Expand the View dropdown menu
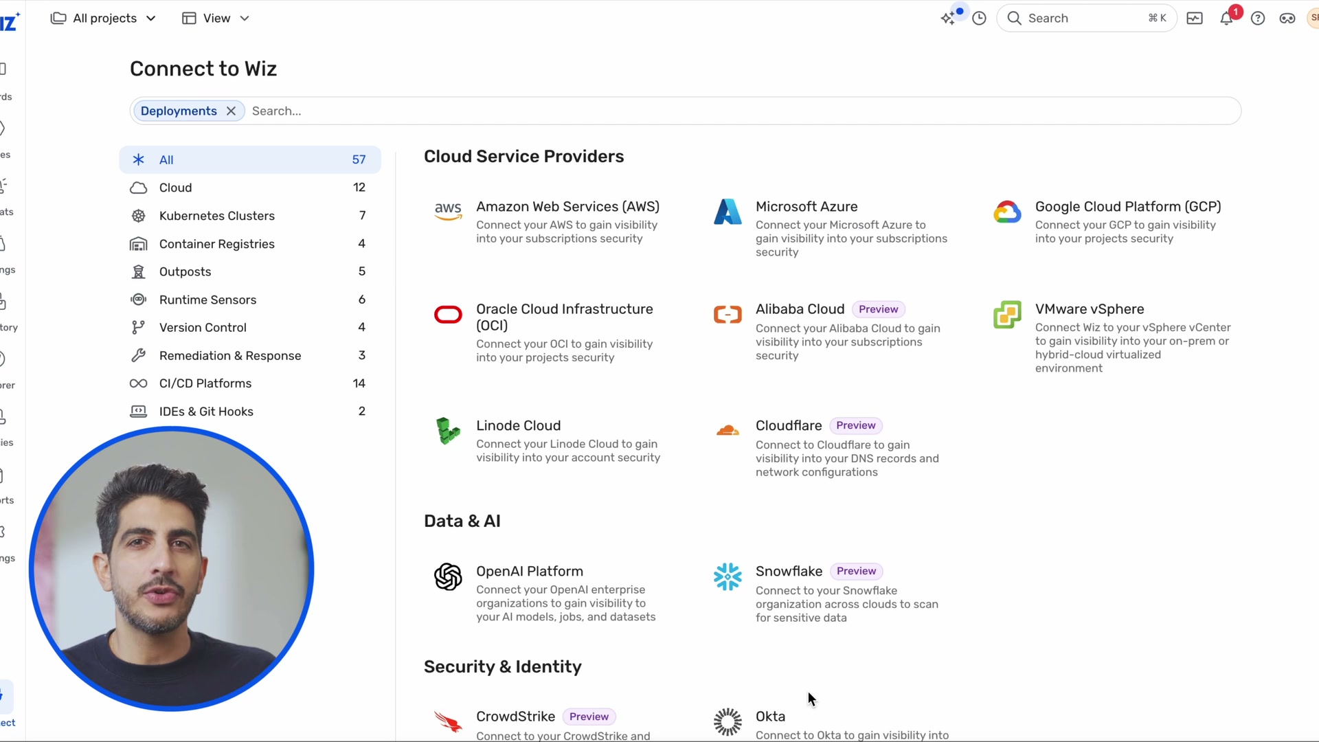The width and height of the screenshot is (1319, 742). (215, 19)
